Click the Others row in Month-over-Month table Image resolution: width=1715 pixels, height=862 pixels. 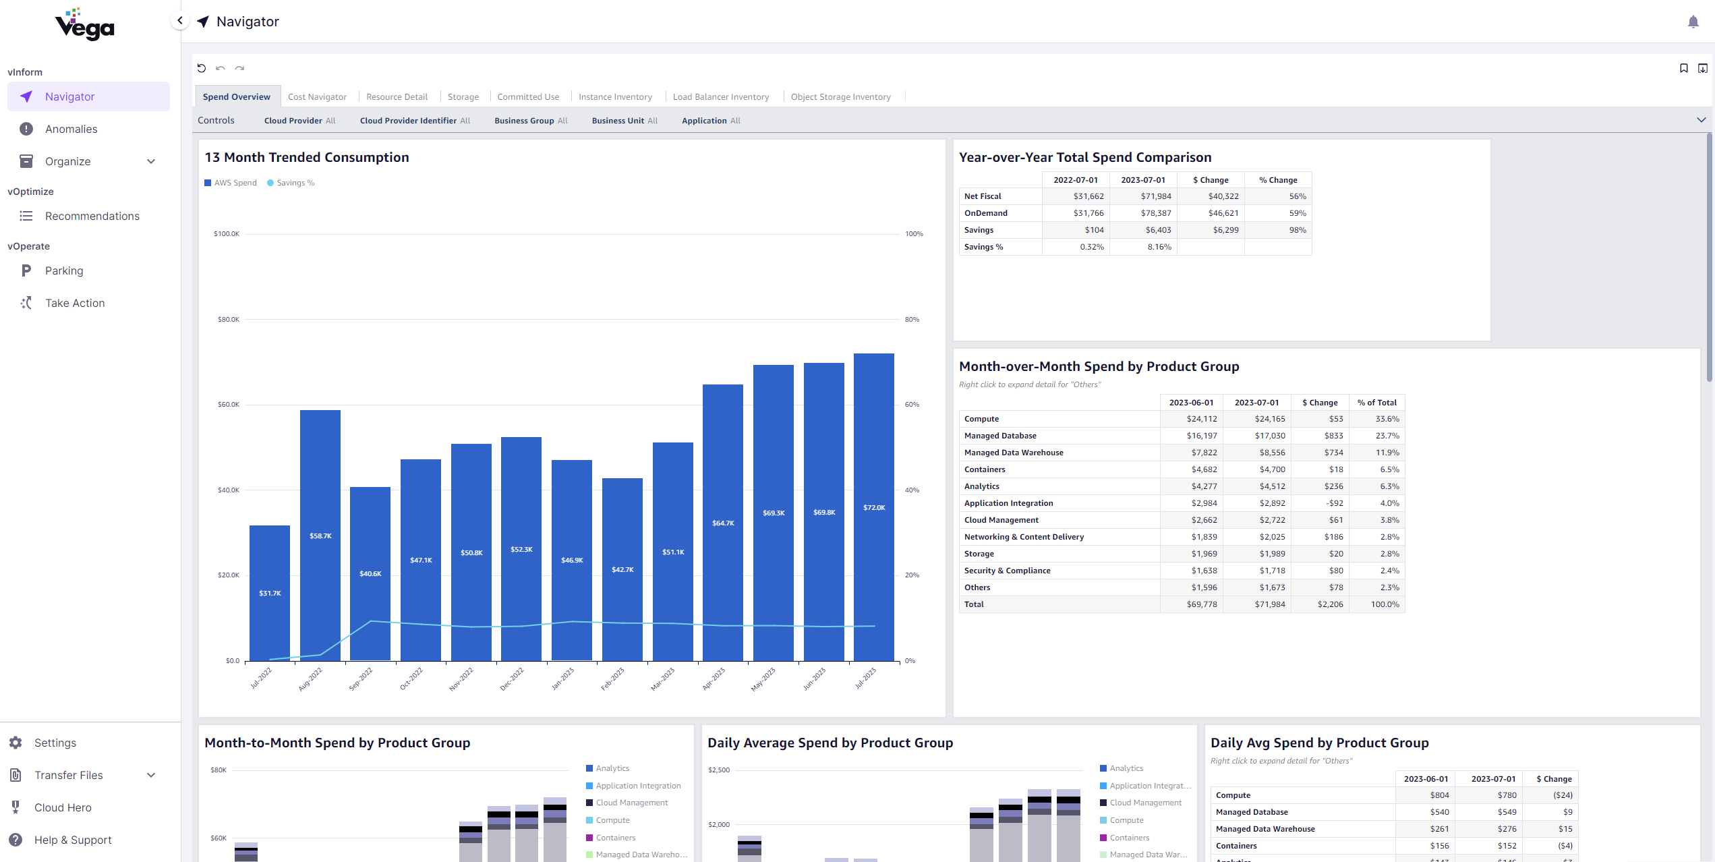[1182, 587]
